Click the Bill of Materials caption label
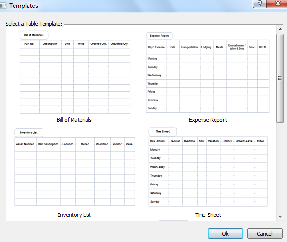Viewport: 287px width, 242px height. point(74,120)
